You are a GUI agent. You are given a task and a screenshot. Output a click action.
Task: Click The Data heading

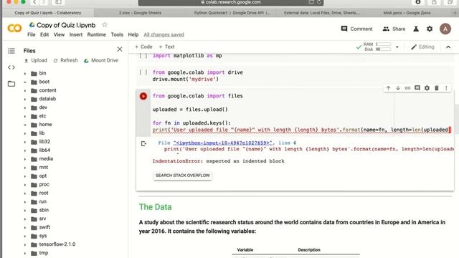155,207
